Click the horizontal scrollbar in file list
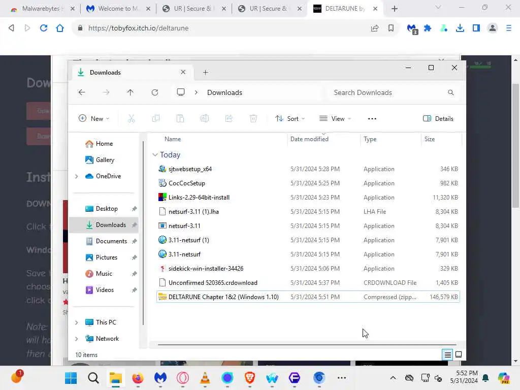The height and width of the screenshot is (390, 520). coord(307,345)
